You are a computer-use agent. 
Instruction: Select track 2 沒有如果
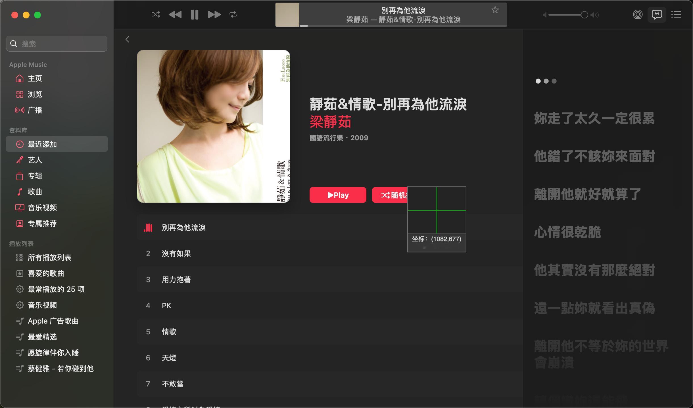330,254
